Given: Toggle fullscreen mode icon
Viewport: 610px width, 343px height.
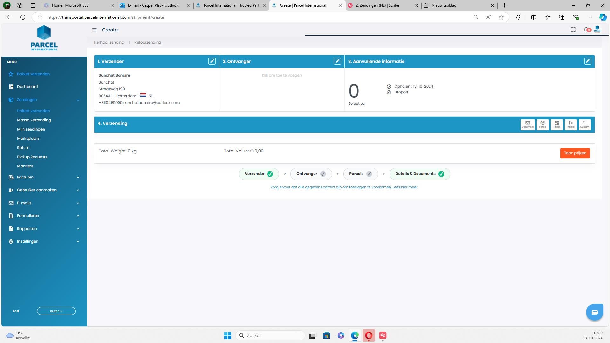Looking at the screenshot, I should pyautogui.click(x=573, y=30).
